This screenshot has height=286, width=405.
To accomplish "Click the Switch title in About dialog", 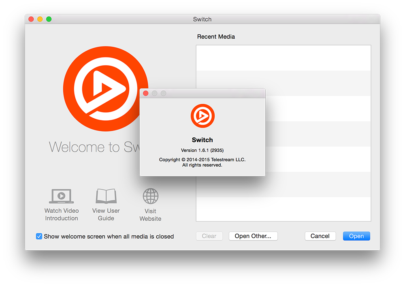I will pos(202,140).
